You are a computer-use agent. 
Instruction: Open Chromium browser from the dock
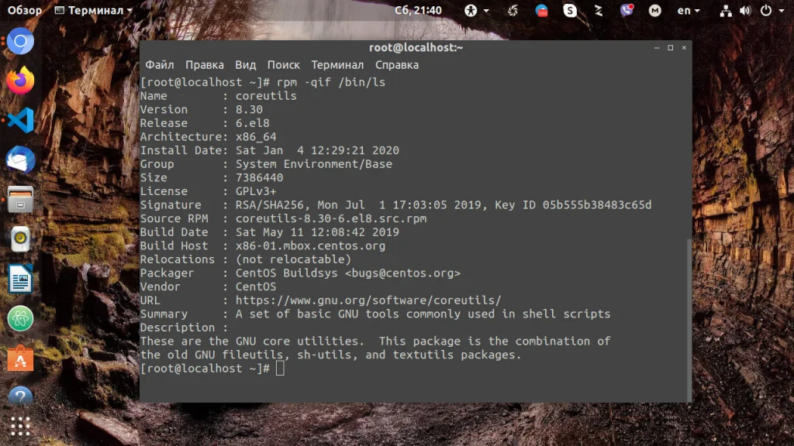20,42
